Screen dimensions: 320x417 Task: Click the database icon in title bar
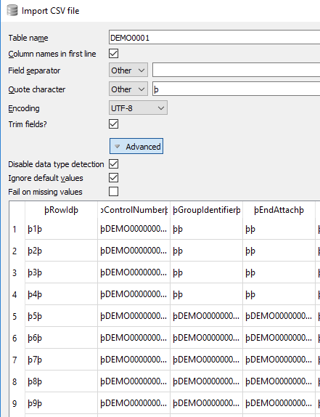point(12,11)
